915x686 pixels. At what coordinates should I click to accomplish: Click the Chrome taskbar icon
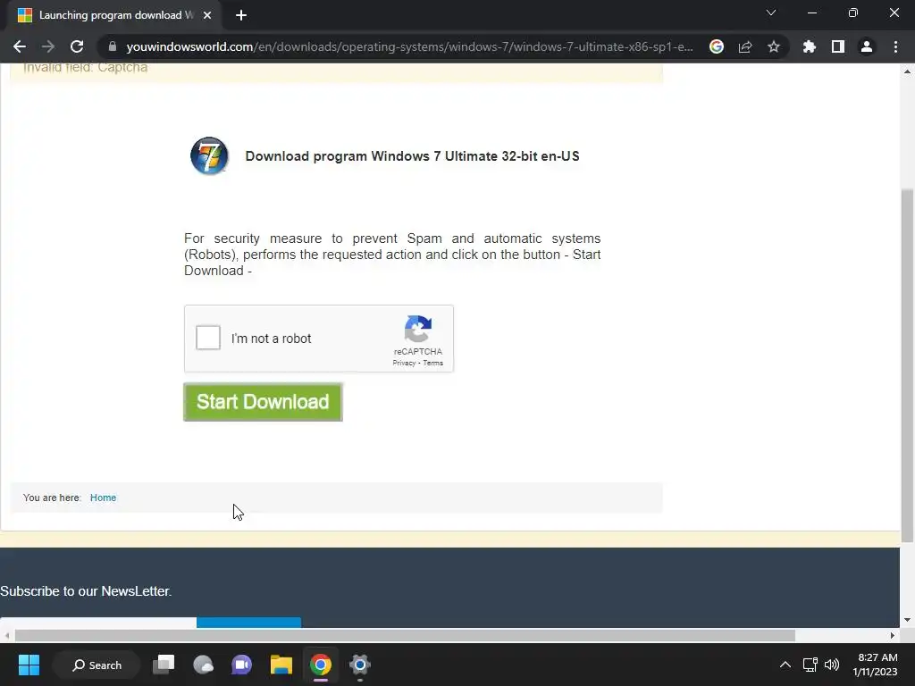(x=321, y=665)
